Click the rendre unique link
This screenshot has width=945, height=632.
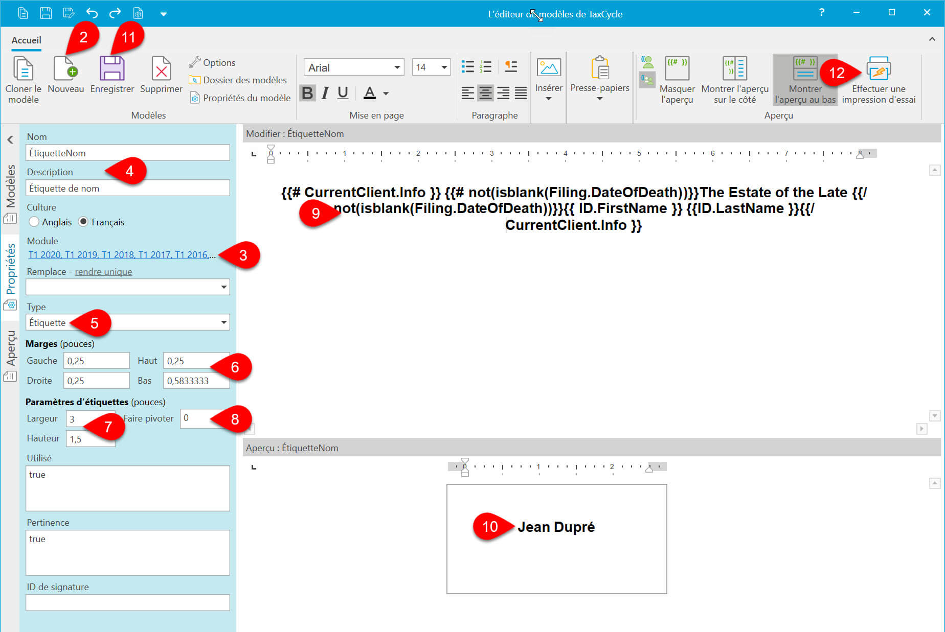point(103,272)
